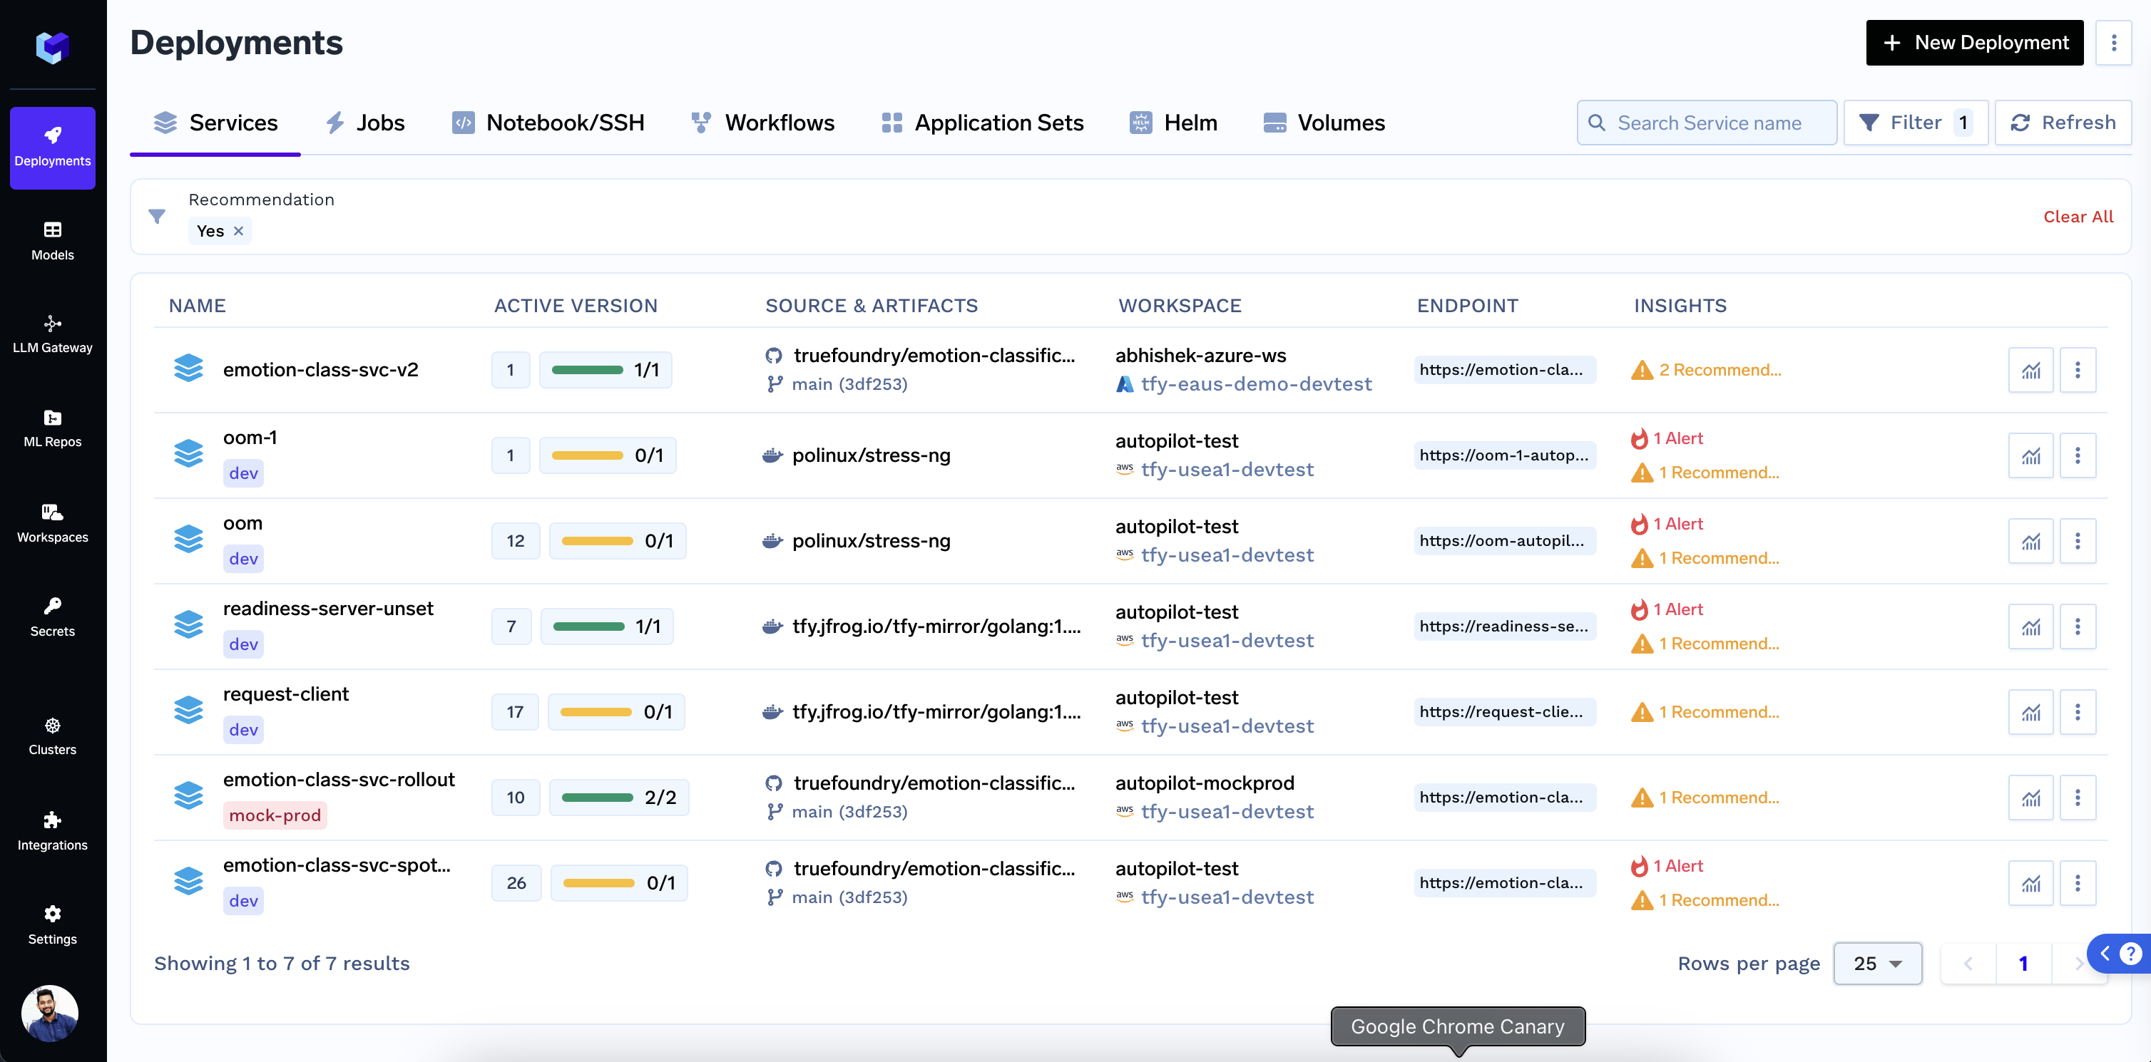Switch to the Helm tab
This screenshot has width=2151, height=1062.
click(1173, 123)
